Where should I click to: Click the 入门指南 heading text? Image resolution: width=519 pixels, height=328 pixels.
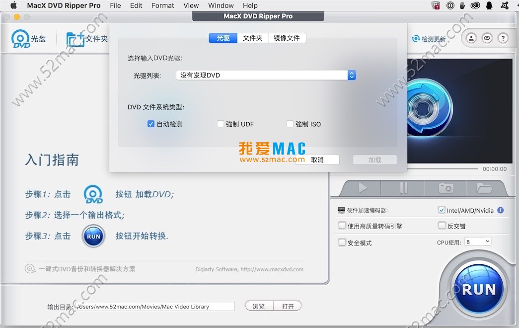pyautogui.click(x=52, y=160)
